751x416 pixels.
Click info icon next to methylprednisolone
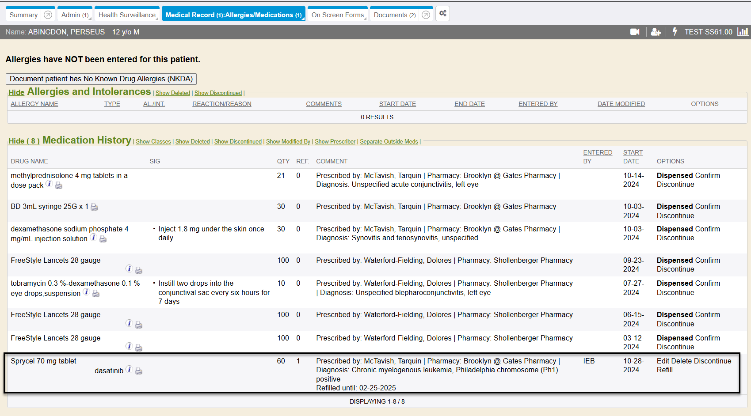pyautogui.click(x=49, y=184)
